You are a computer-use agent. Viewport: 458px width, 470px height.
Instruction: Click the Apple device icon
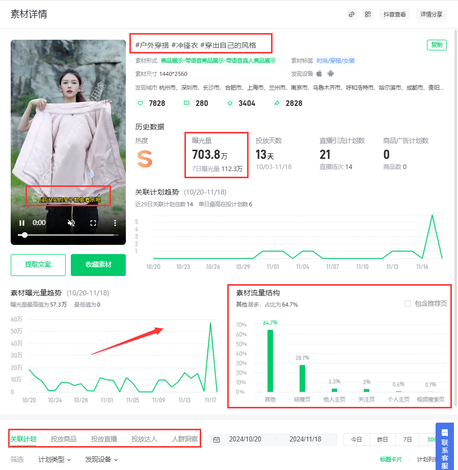(x=319, y=73)
